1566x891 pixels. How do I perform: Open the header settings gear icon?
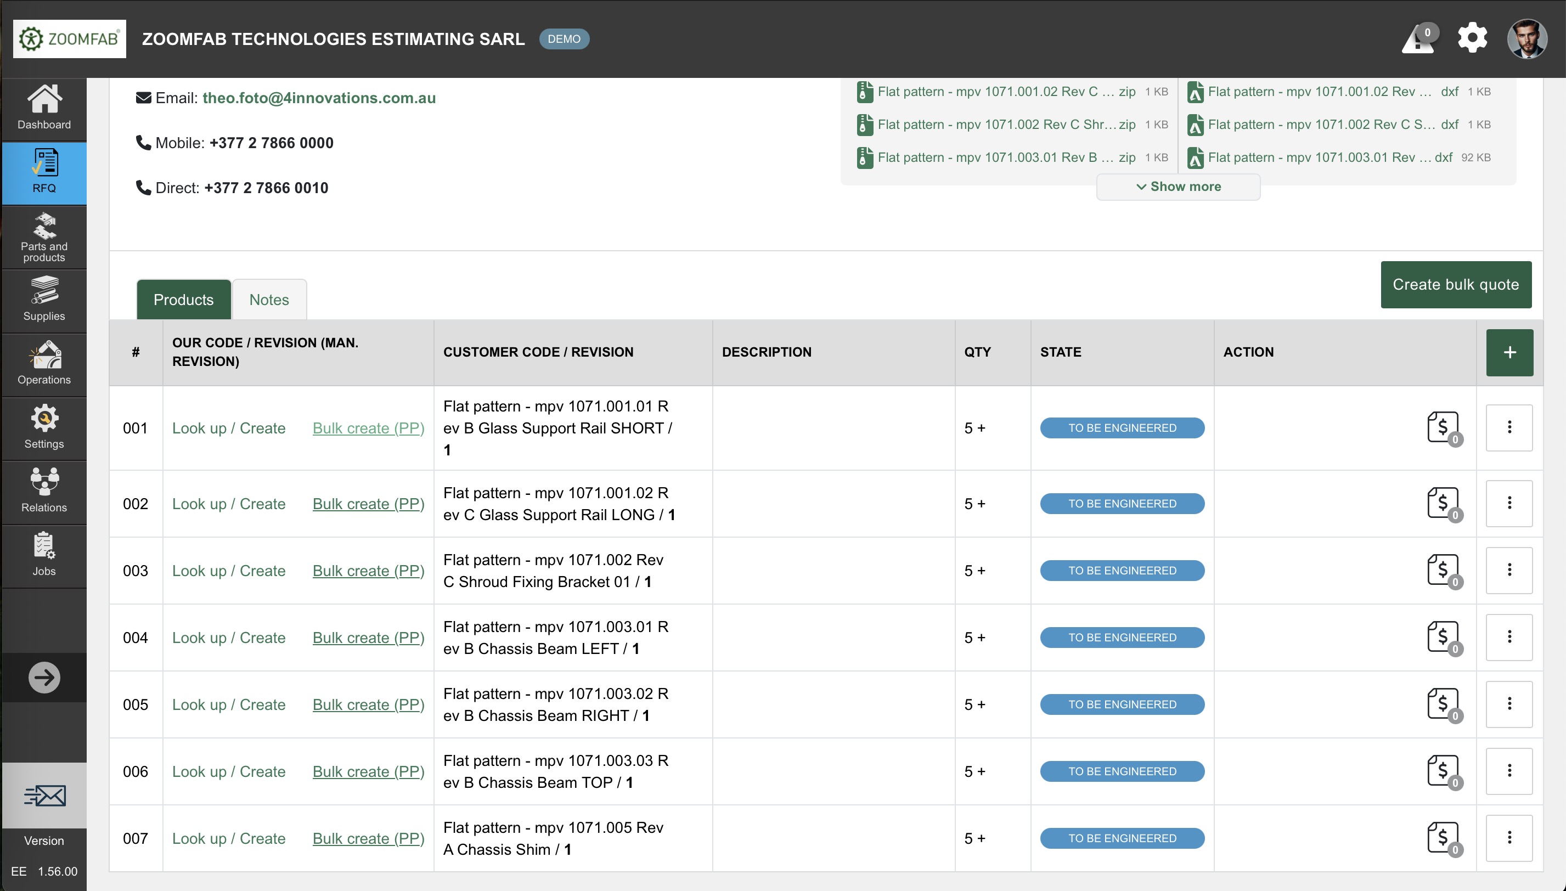coord(1472,38)
